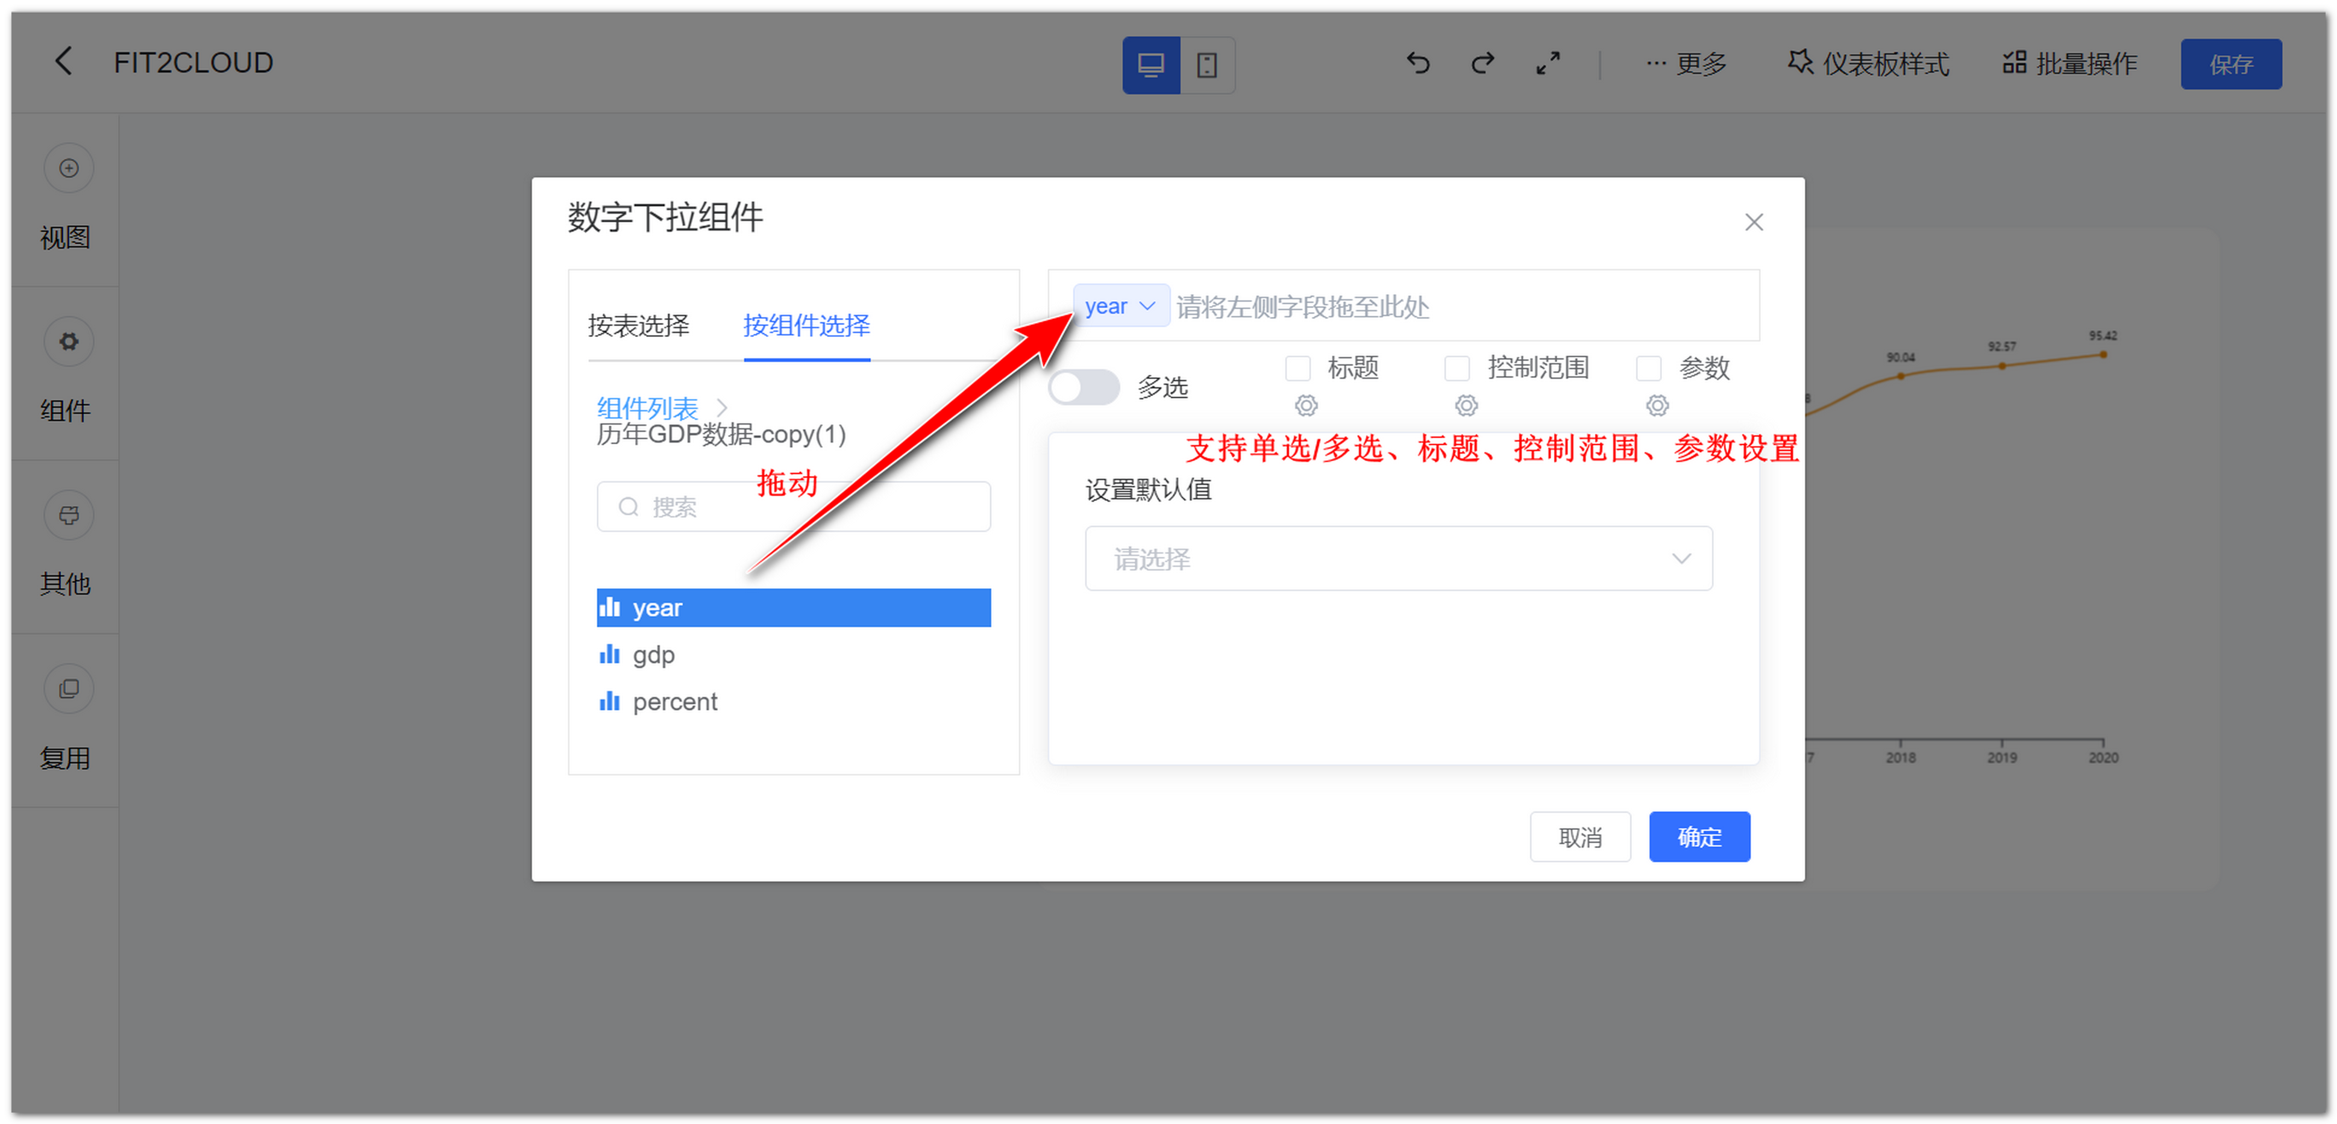Select the gdp field row
Screen dimensions: 2337x1124
click(x=793, y=654)
